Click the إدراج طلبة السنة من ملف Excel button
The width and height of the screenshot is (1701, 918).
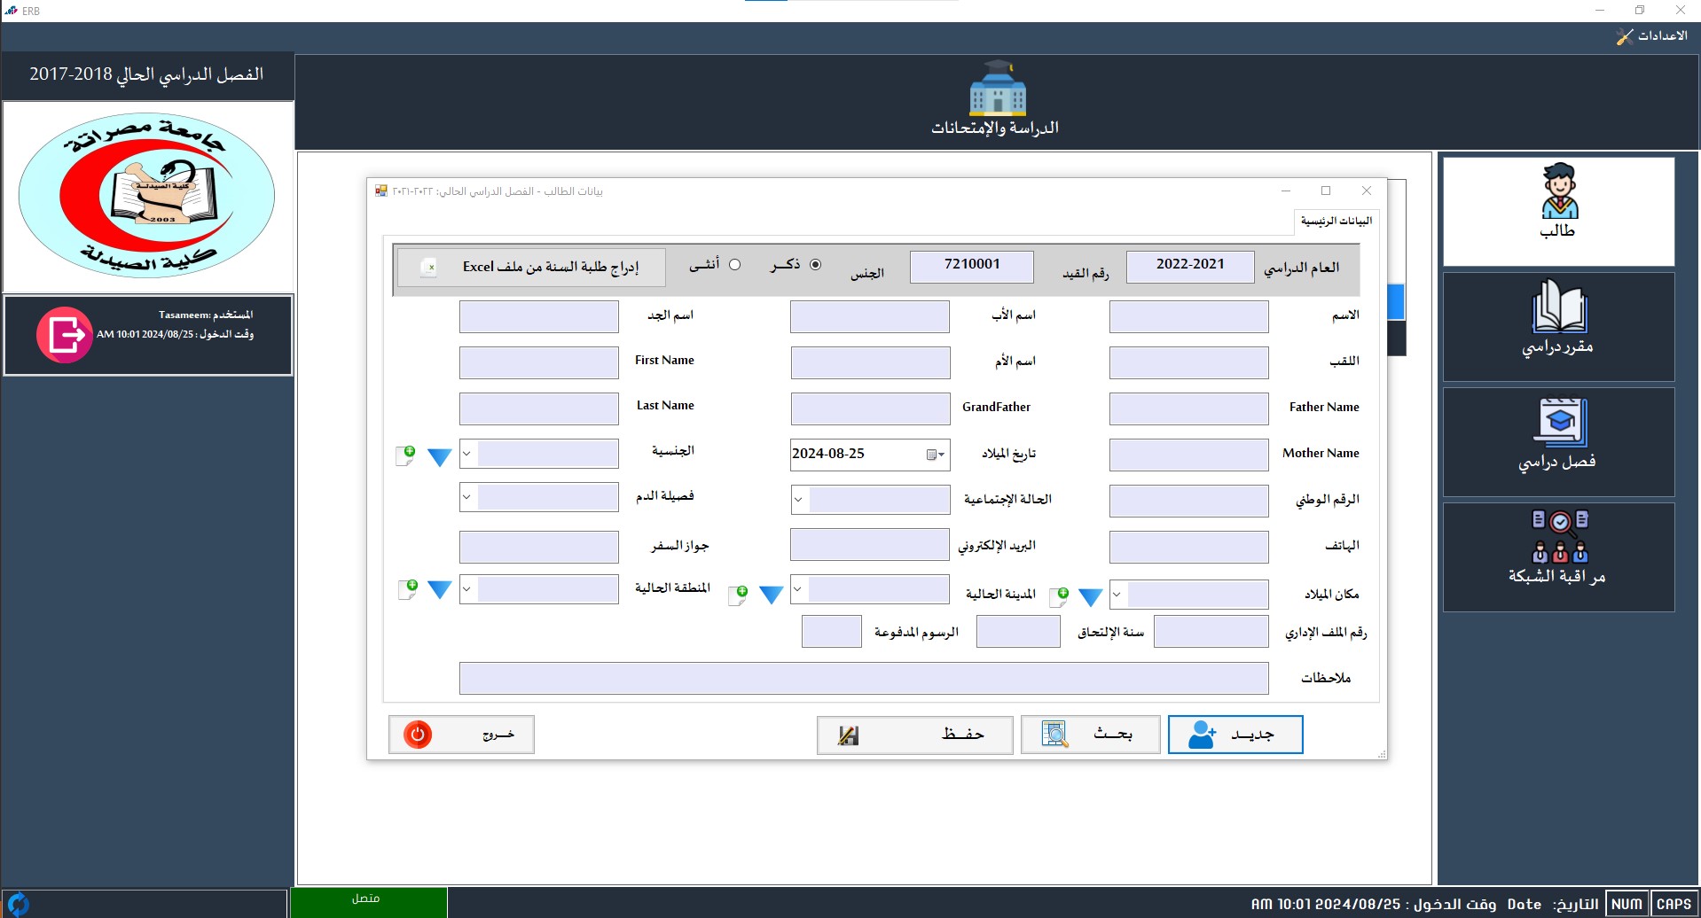click(x=530, y=267)
